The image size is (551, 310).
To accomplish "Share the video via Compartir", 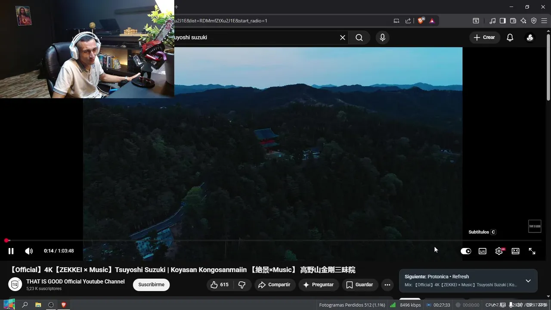I will [x=275, y=285].
